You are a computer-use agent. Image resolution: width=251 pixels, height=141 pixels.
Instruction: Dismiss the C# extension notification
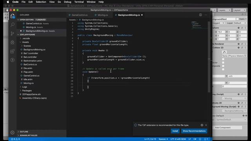(x=206, y=125)
